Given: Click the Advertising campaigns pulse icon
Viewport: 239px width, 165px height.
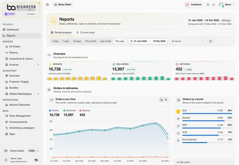Looking at the screenshot, I should pyautogui.click(x=7, y=128).
